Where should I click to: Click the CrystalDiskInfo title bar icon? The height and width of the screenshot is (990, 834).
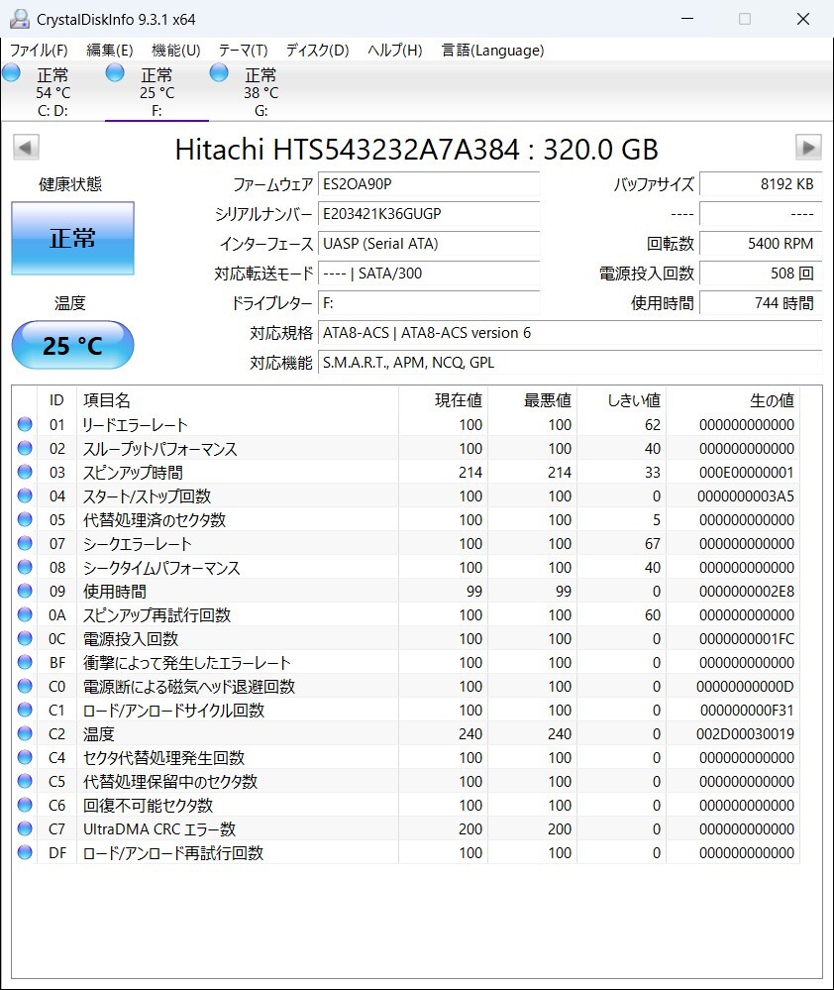click(20, 19)
